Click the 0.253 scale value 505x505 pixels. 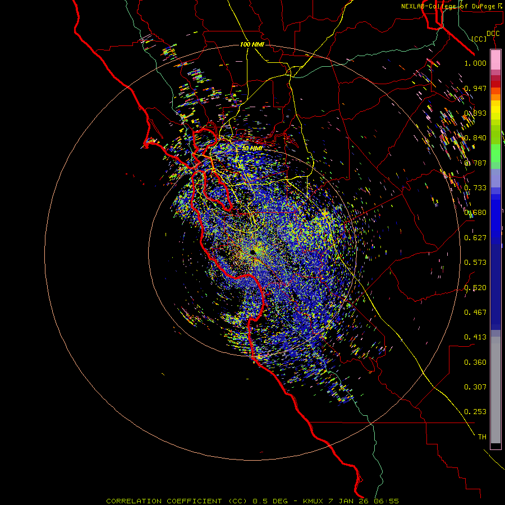point(475,412)
